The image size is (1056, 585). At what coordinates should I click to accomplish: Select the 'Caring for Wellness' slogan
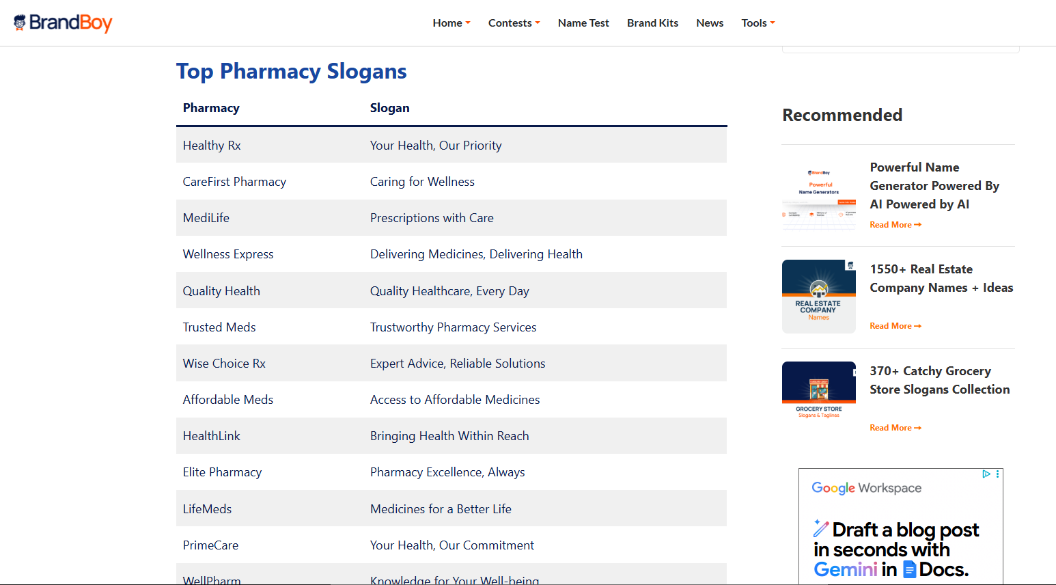(422, 182)
